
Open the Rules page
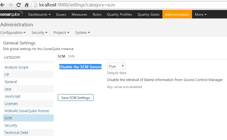97,15
